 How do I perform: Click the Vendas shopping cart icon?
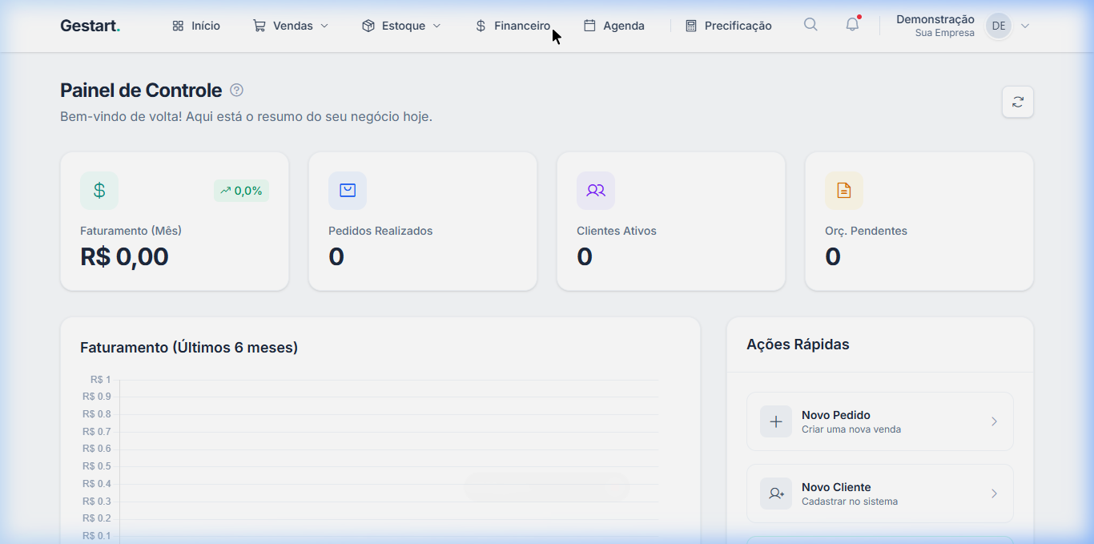(259, 26)
